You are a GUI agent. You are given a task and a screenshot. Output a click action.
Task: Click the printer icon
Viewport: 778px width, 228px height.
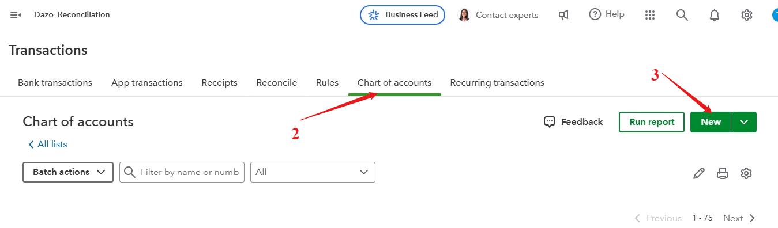click(723, 173)
